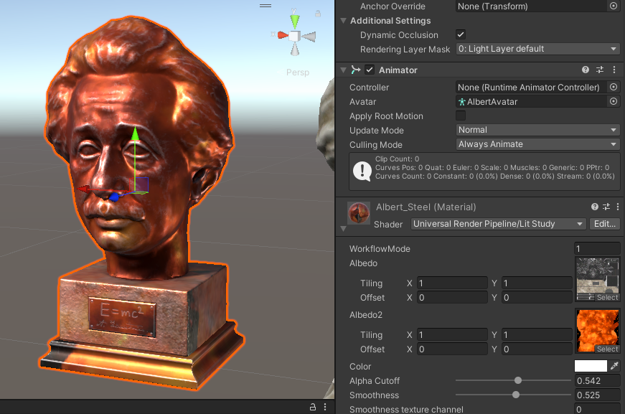Click the Albert_Steel material preview icon

[x=358, y=212]
